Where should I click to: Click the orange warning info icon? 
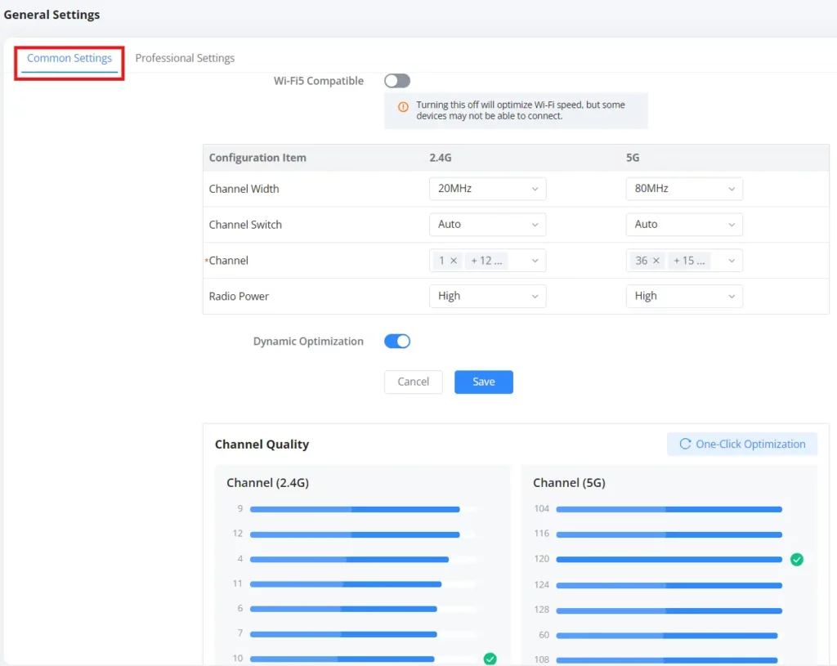403,107
